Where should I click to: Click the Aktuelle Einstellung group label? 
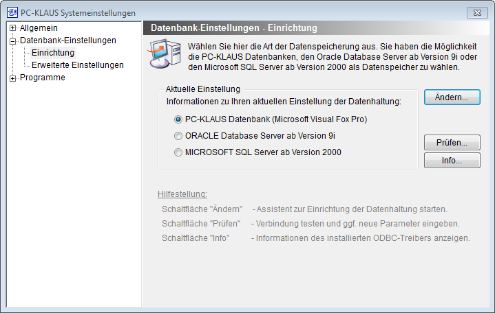[202, 89]
